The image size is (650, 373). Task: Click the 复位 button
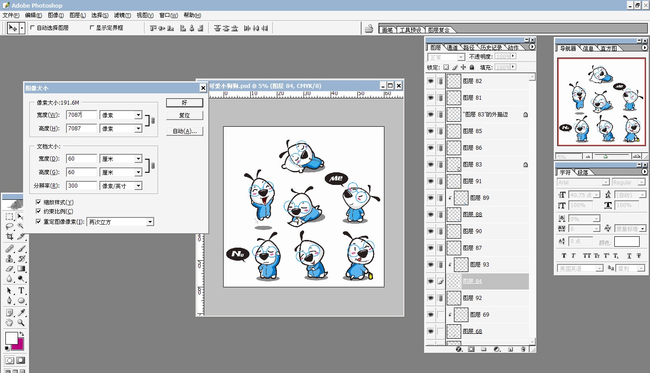[184, 115]
